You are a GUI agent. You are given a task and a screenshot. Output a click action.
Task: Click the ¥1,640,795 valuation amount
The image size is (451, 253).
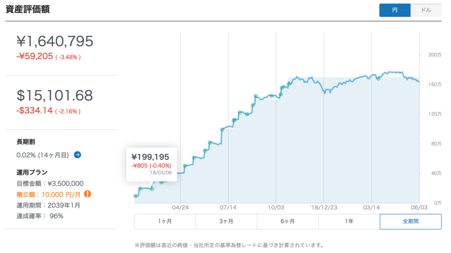coord(55,41)
